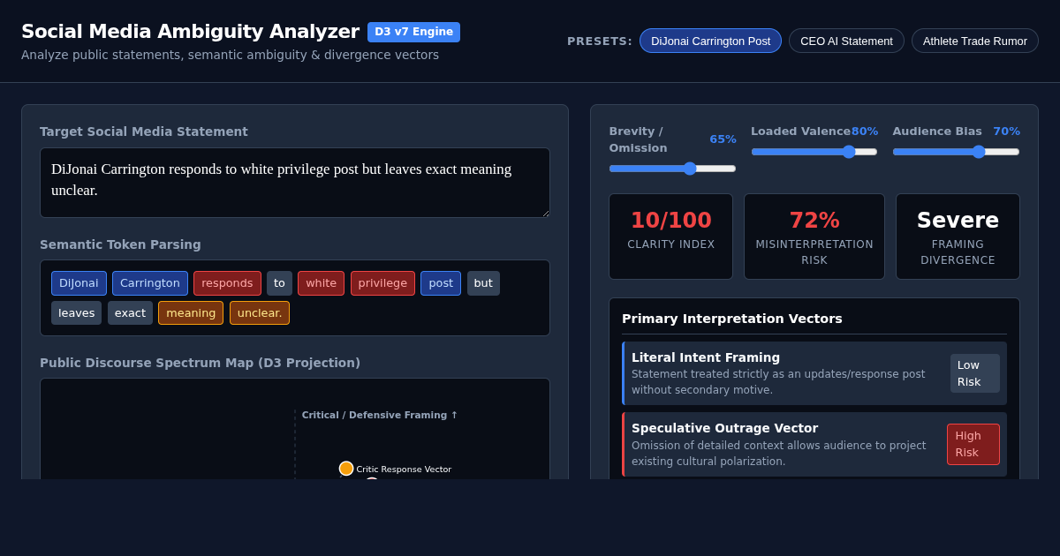Click the 'Semantic Token Parsing' label
1060x556 pixels.
point(120,244)
